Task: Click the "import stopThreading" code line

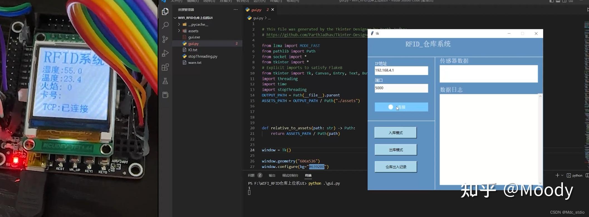Action: (x=284, y=90)
